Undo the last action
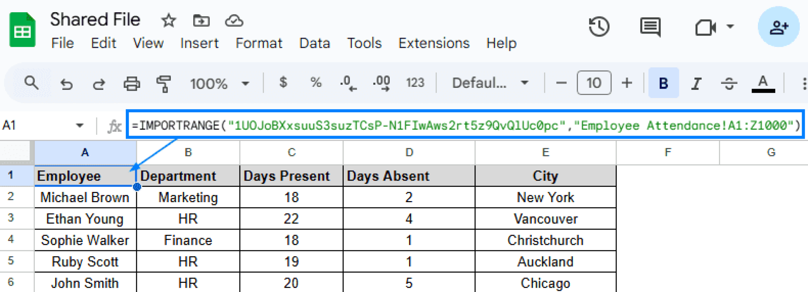 click(x=67, y=83)
